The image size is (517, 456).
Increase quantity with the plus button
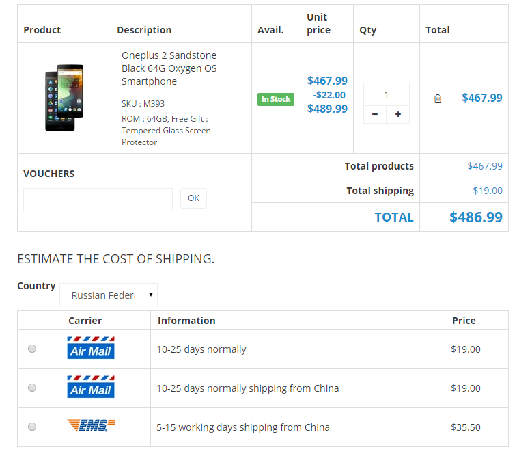click(x=398, y=115)
